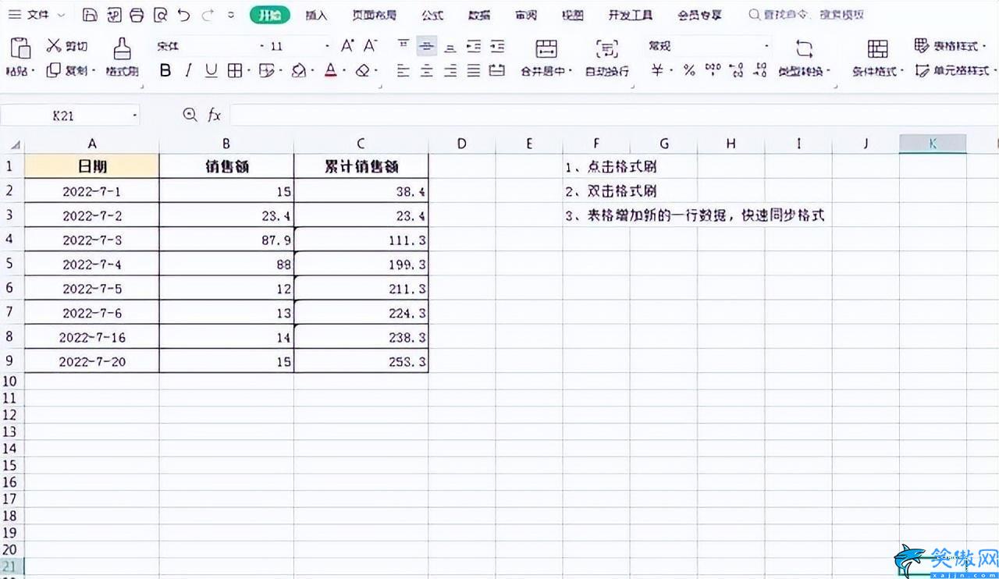The height and width of the screenshot is (579, 999).
Task: Select column K header
Action: (x=933, y=144)
